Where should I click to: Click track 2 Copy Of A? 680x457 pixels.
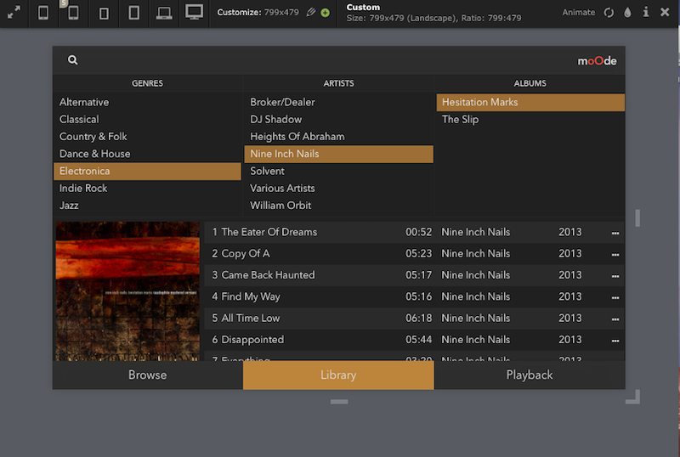pos(414,254)
